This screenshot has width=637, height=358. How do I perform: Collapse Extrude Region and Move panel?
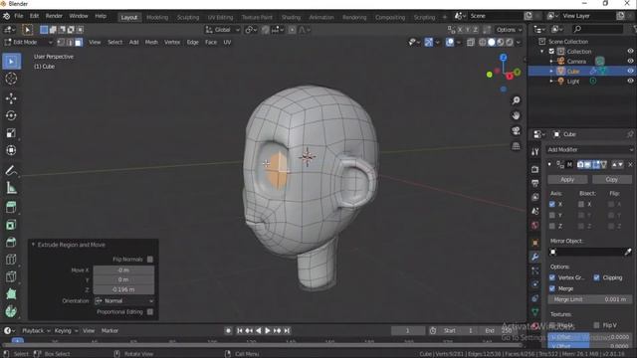coord(33,245)
